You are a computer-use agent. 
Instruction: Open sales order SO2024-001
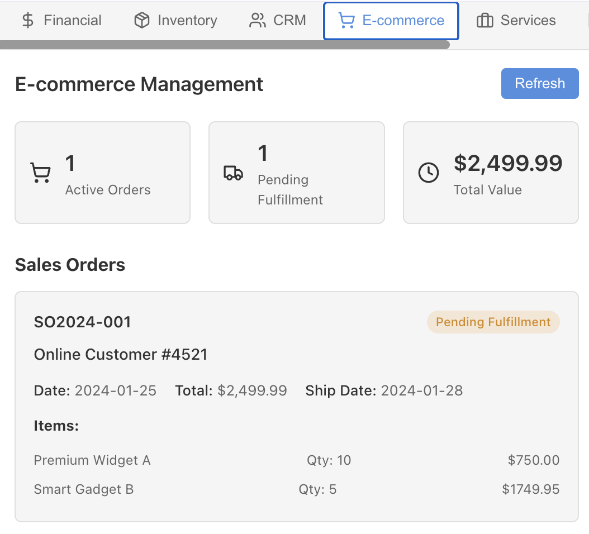(x=82, y=322)
